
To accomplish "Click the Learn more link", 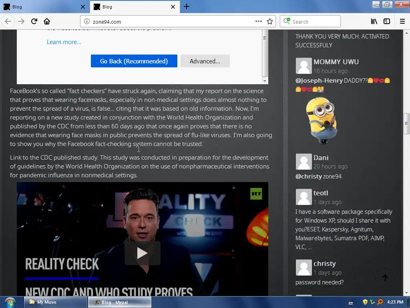I will pos(64,42).
